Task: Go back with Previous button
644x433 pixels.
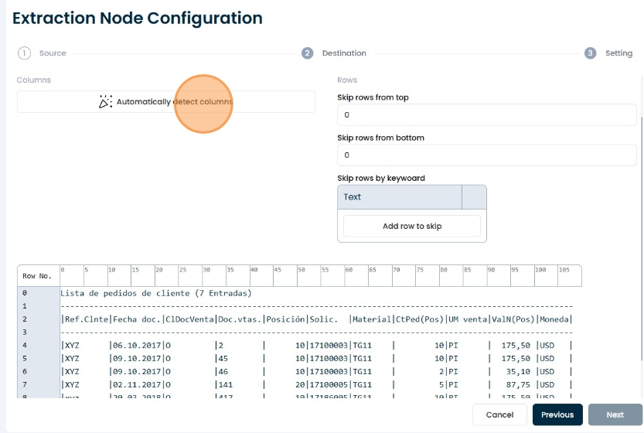Action: tap(557, 414)
